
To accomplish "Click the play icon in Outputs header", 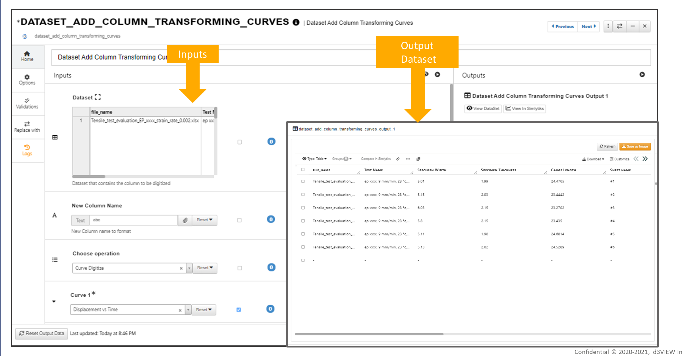I will 642,75.
